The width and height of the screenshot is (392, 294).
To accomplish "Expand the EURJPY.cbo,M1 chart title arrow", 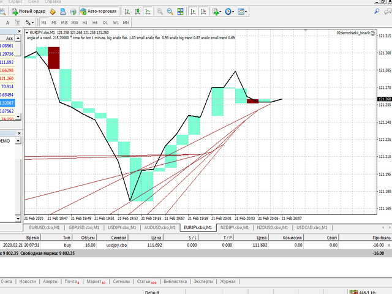I will (x=27, y=32).
